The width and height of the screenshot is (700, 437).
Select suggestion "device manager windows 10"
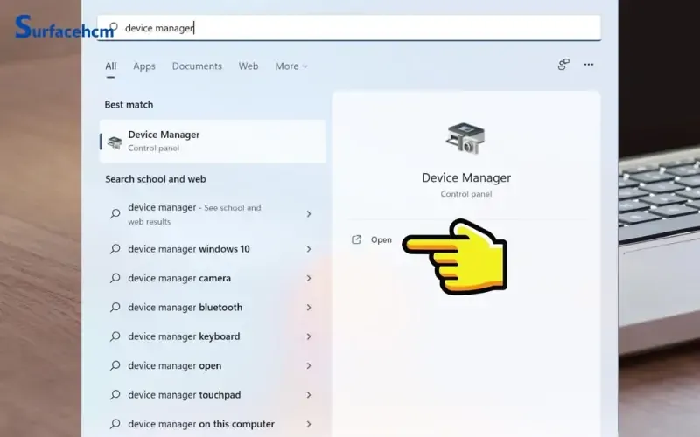(213, 249)
